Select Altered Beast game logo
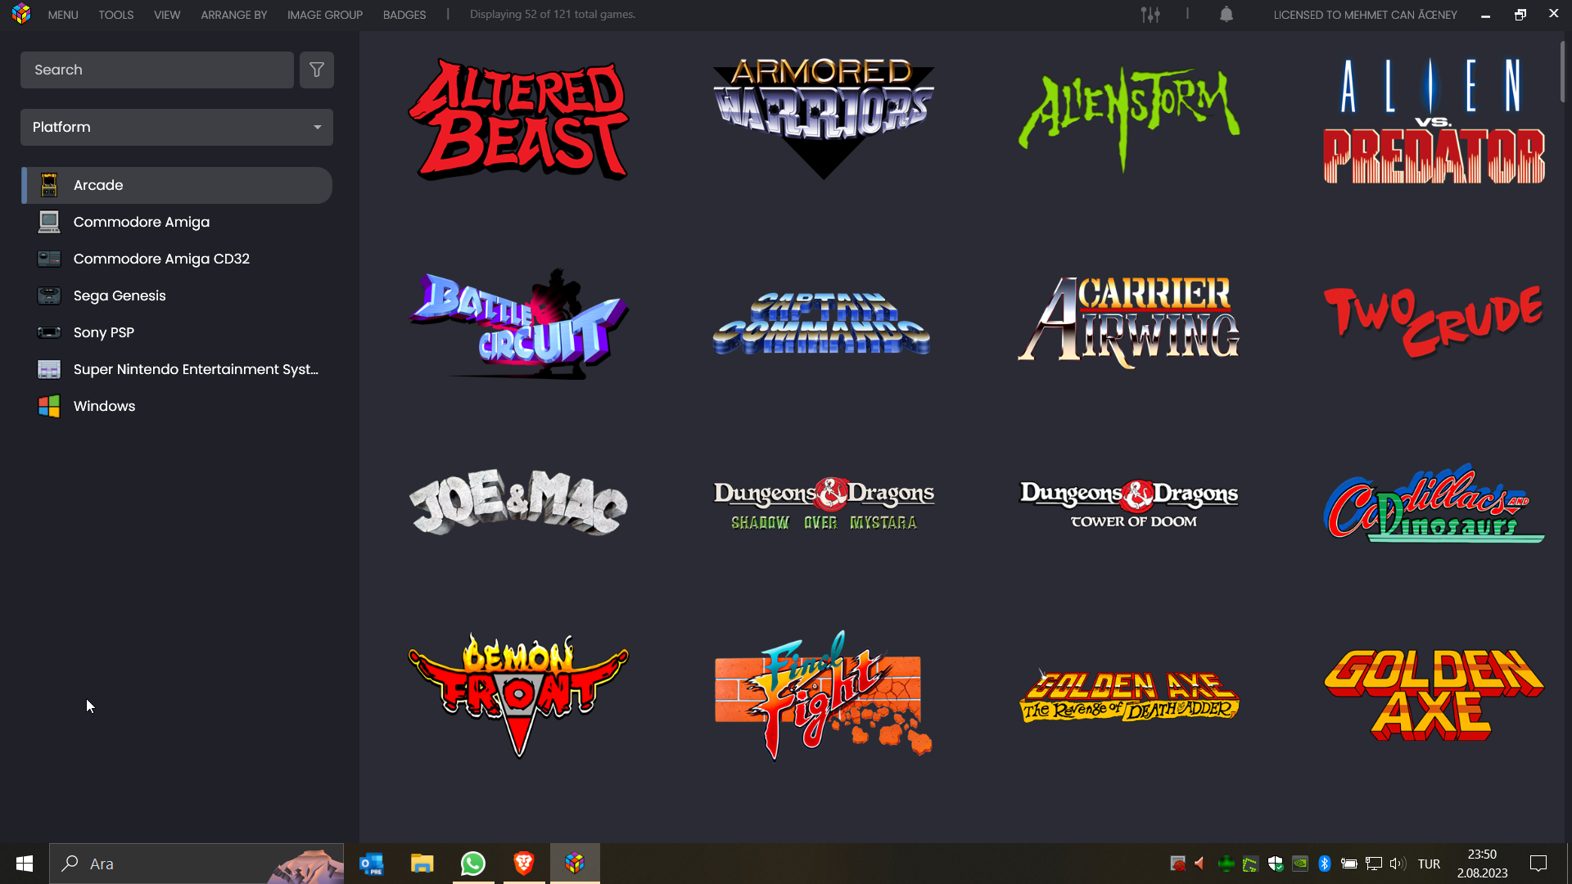 pyautogui.click(x=518, y=120)
